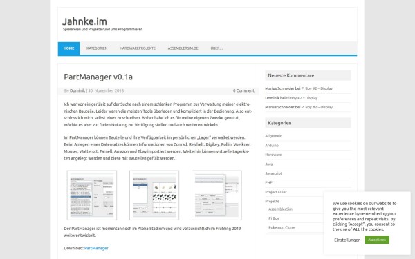Open the AssemblerSim subcategory
Viewport: 415px width, 259px height.
pos(280,209)
